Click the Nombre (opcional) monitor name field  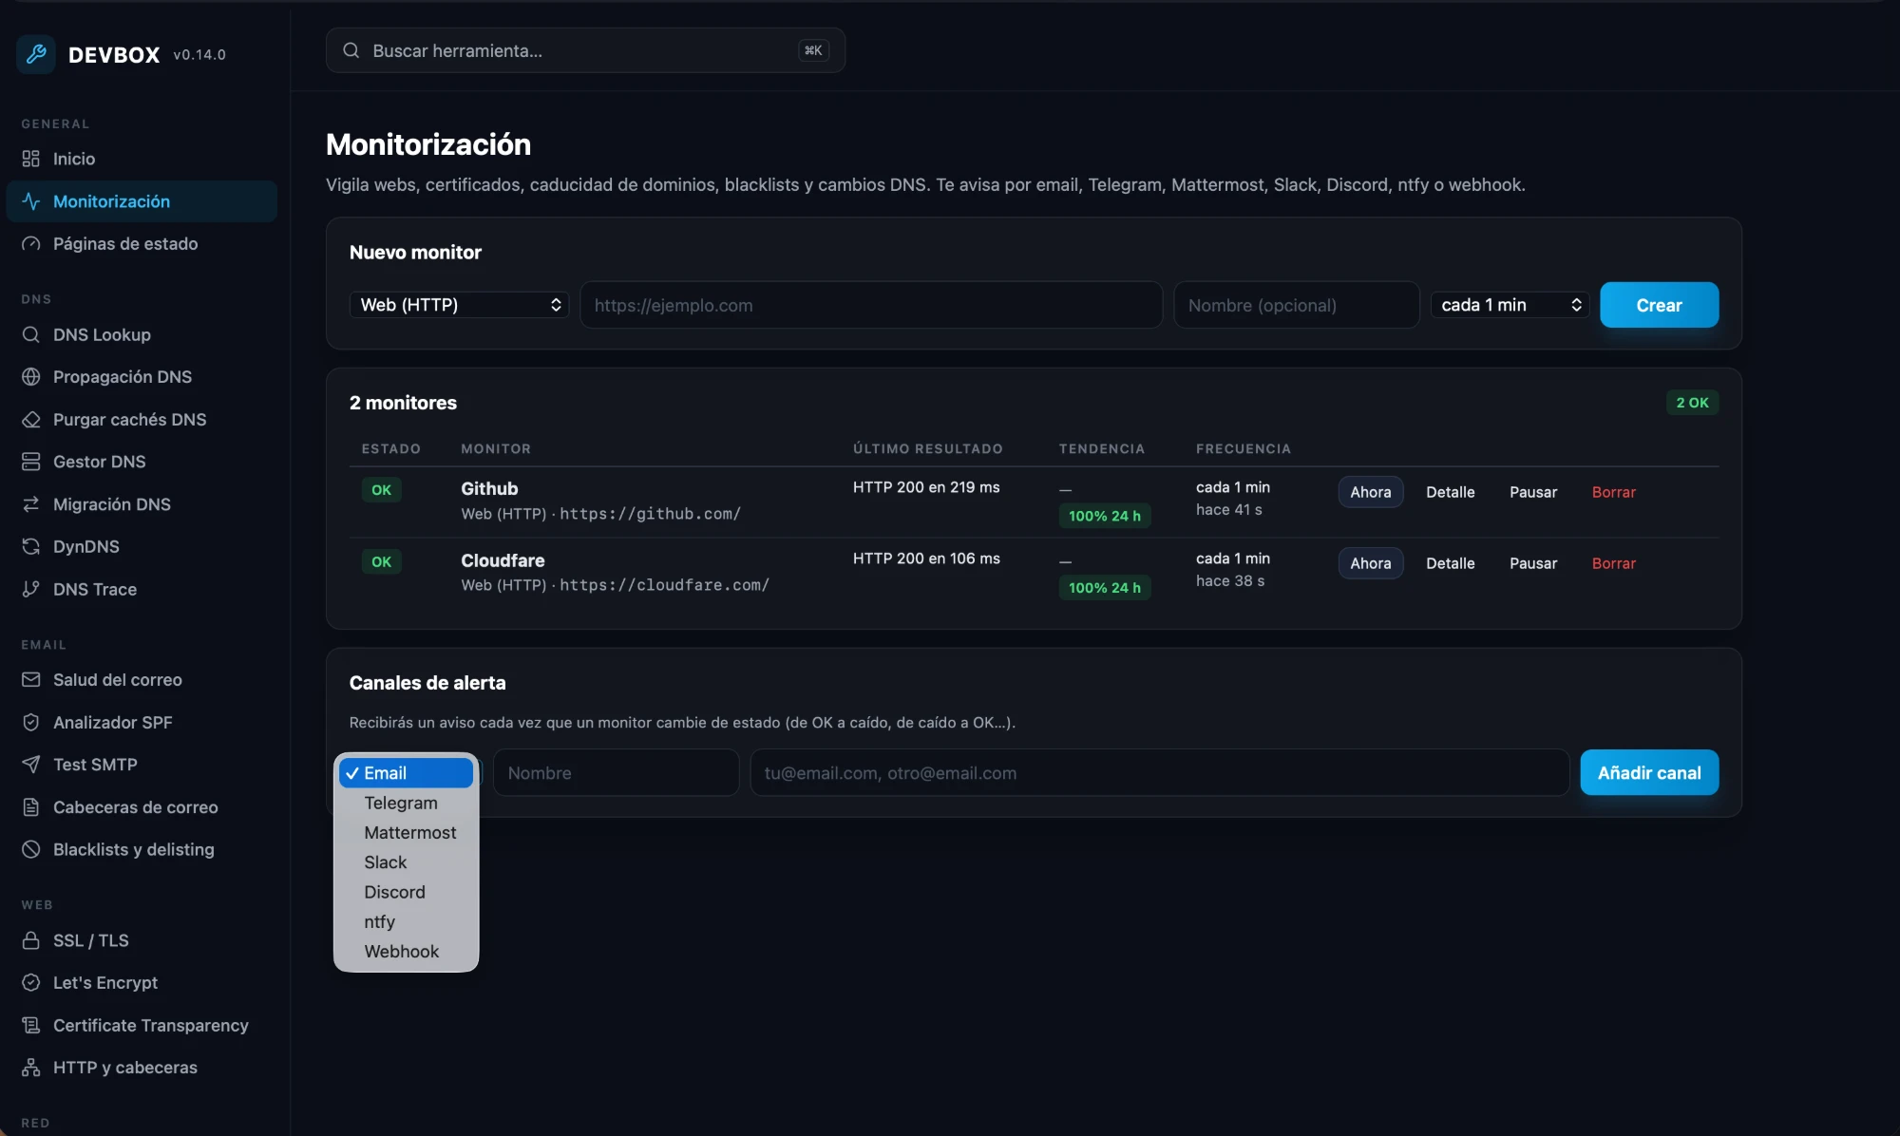pos(1296,305)
